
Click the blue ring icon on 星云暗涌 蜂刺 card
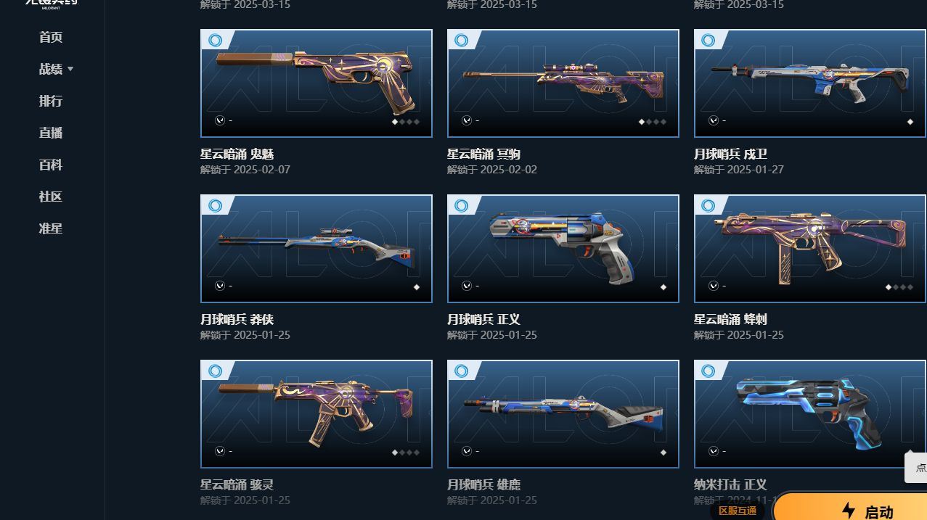click(708, 205)
